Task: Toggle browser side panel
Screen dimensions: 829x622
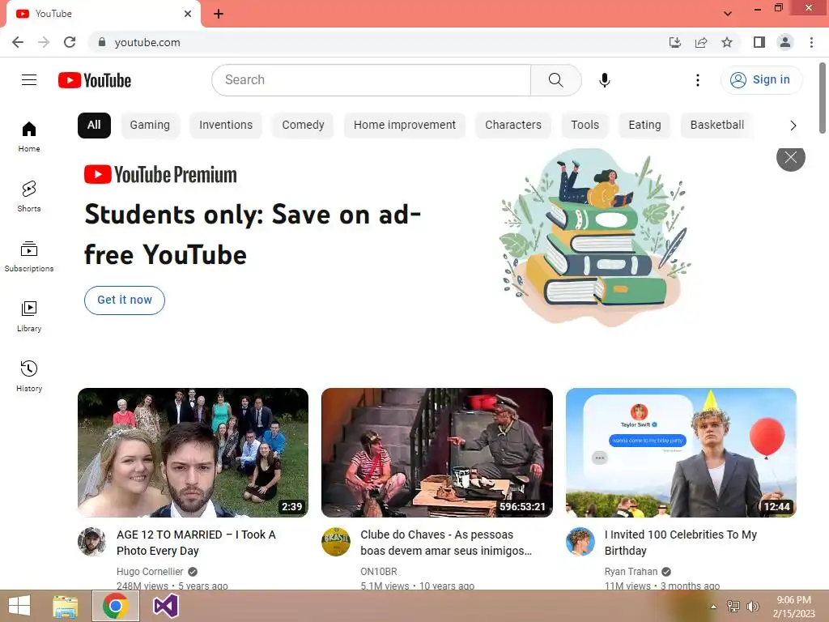Action: (759, 42)
